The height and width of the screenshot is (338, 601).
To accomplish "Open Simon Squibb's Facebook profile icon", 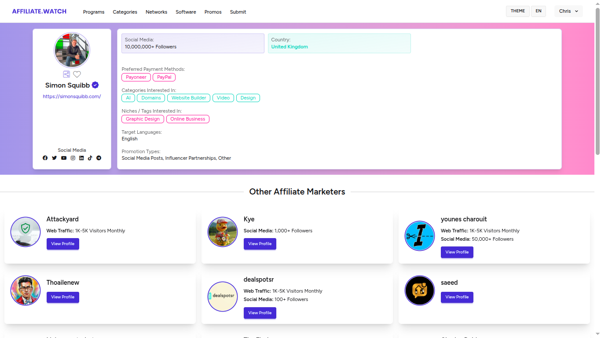I will pyautogui.click(x=45, y=158).
